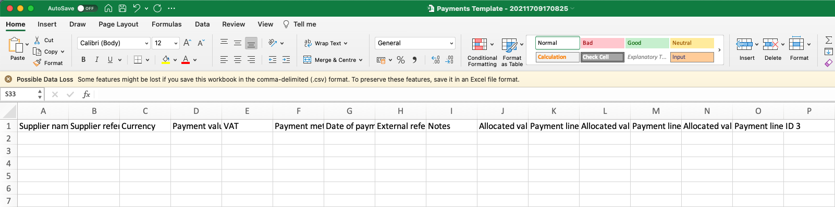Click the yellow fill colour bucket
This screenshot has height=207, width=835.
coord(166,60)
